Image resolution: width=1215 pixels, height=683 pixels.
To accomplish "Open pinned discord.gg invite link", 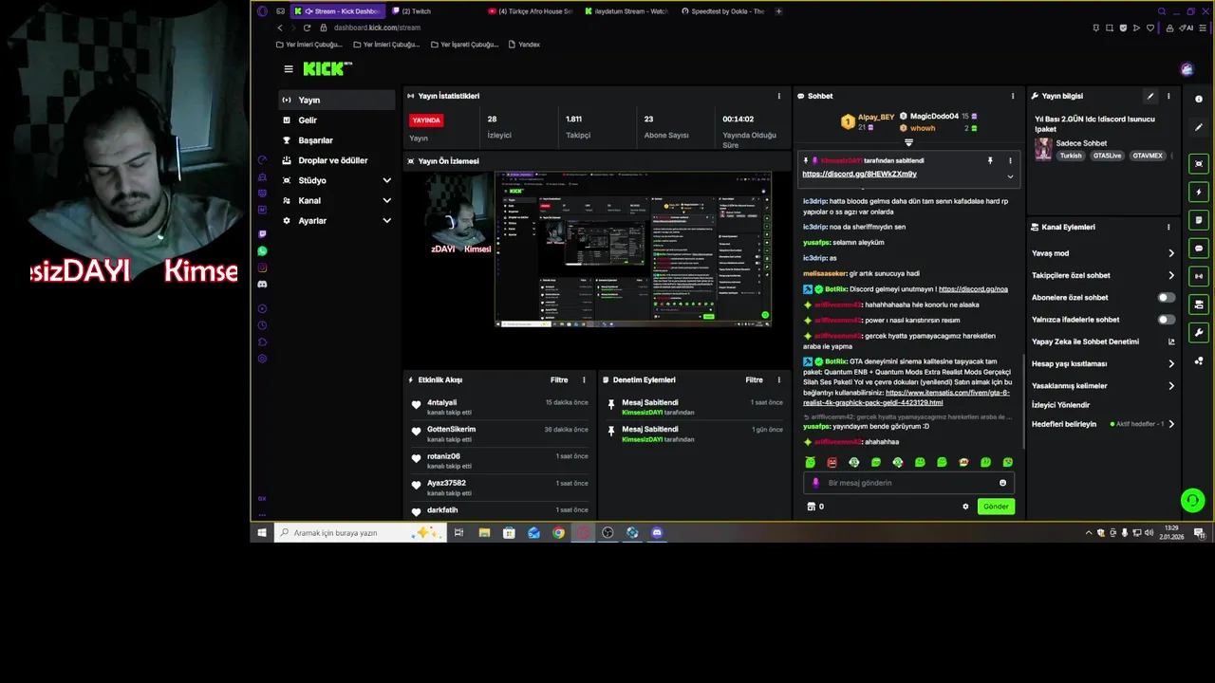I will [859, 174].
